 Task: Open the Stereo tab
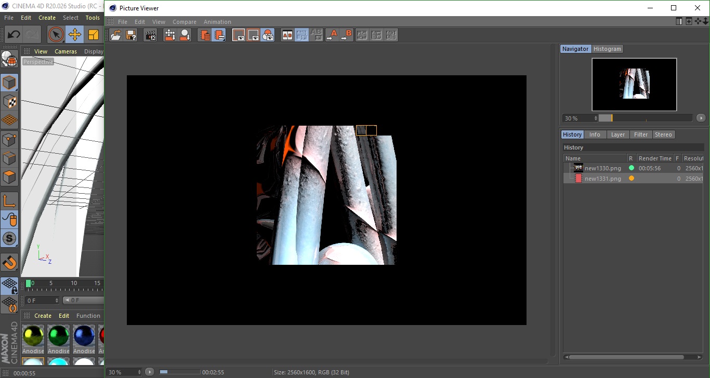(663, 134)
